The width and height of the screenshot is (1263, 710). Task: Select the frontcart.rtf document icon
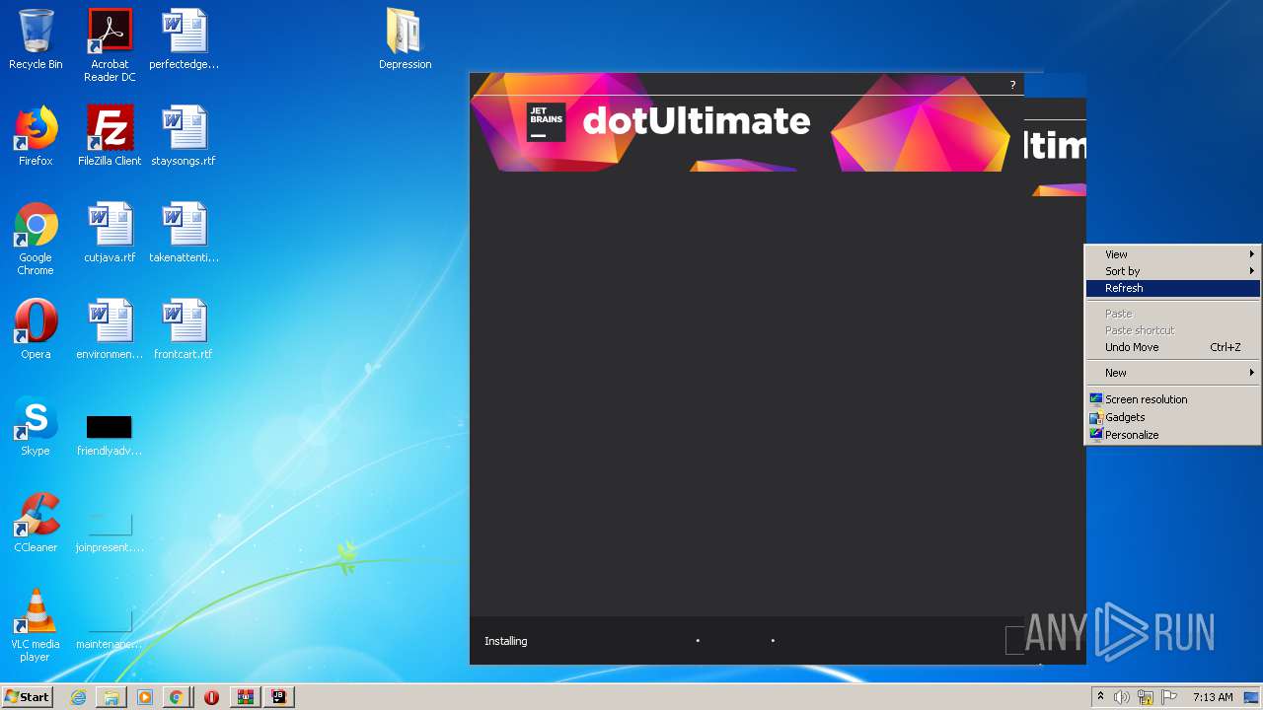184,329
